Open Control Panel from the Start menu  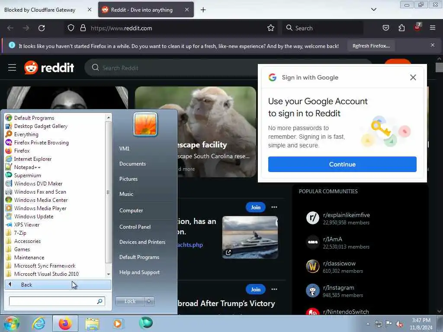pos(135,227)
